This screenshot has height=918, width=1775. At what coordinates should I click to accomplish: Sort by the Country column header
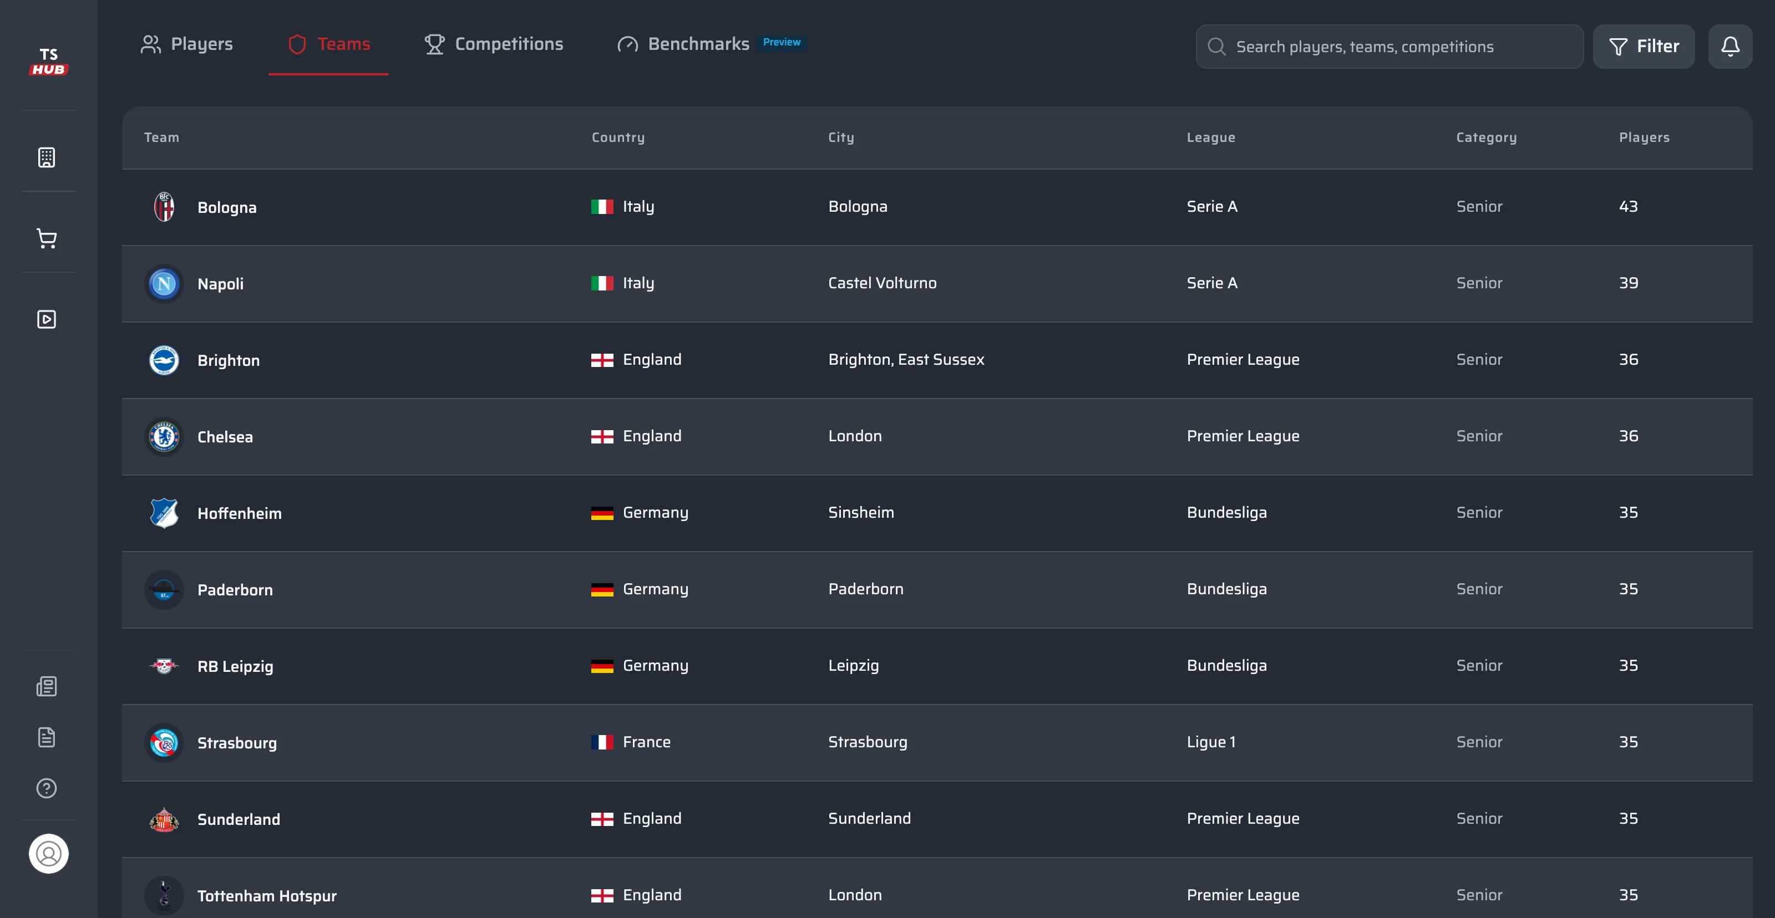pyautogui.click(x=618, y=137)
